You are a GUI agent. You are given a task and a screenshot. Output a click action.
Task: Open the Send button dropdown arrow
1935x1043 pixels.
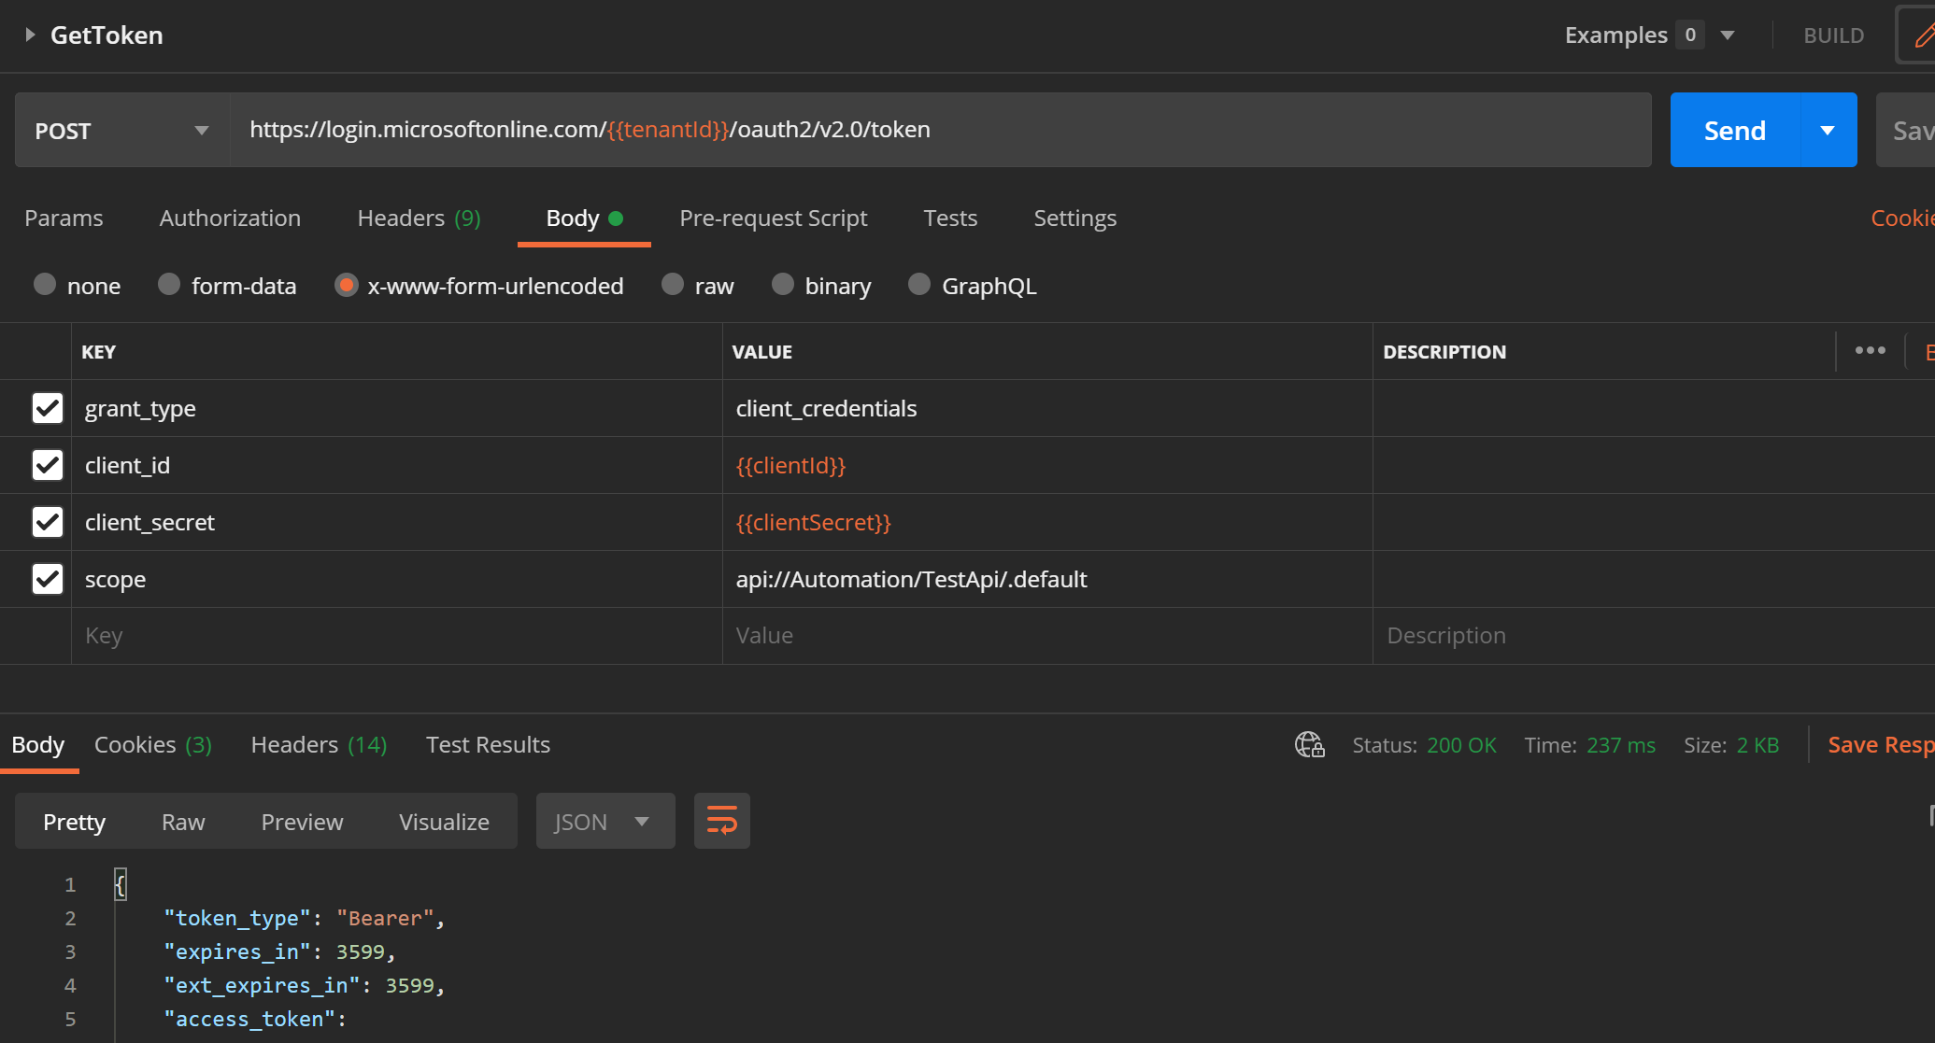pos(1828,131)
